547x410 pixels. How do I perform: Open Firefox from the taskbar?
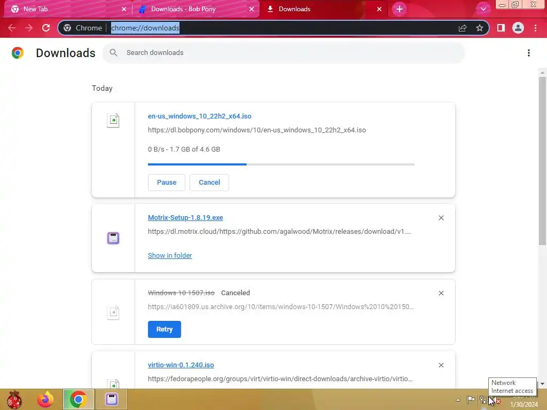click(x=45, y=399)
